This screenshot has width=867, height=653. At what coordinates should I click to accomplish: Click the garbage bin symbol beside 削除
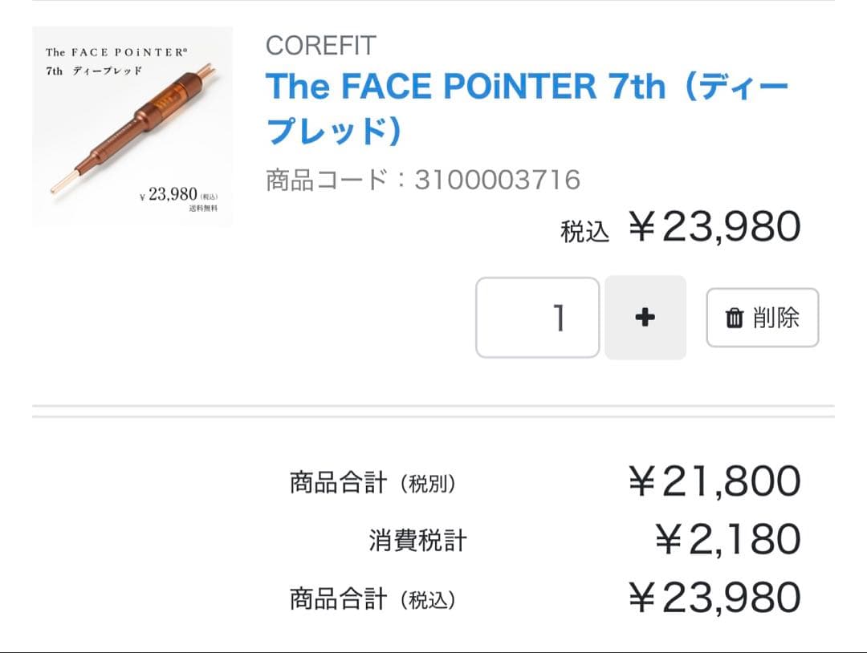pyautogui.click(x=733, y=318)
